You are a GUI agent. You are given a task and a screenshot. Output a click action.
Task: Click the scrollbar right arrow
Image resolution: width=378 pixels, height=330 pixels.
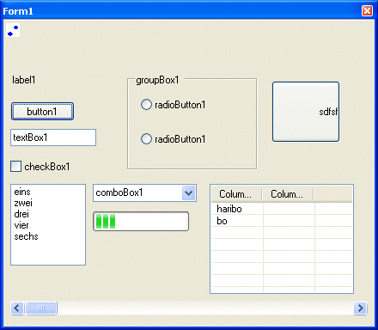pos(360,309)
